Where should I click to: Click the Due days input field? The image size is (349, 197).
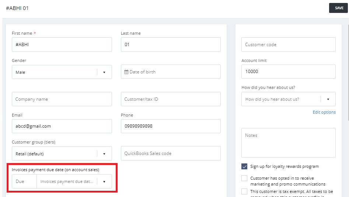pyautogui.click(x=24, y=182)
